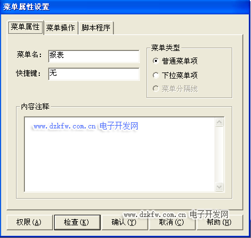Open the 脚本程序 tab
The width and height of the screenshot is (251, 238).
click(x=96, y=28)
